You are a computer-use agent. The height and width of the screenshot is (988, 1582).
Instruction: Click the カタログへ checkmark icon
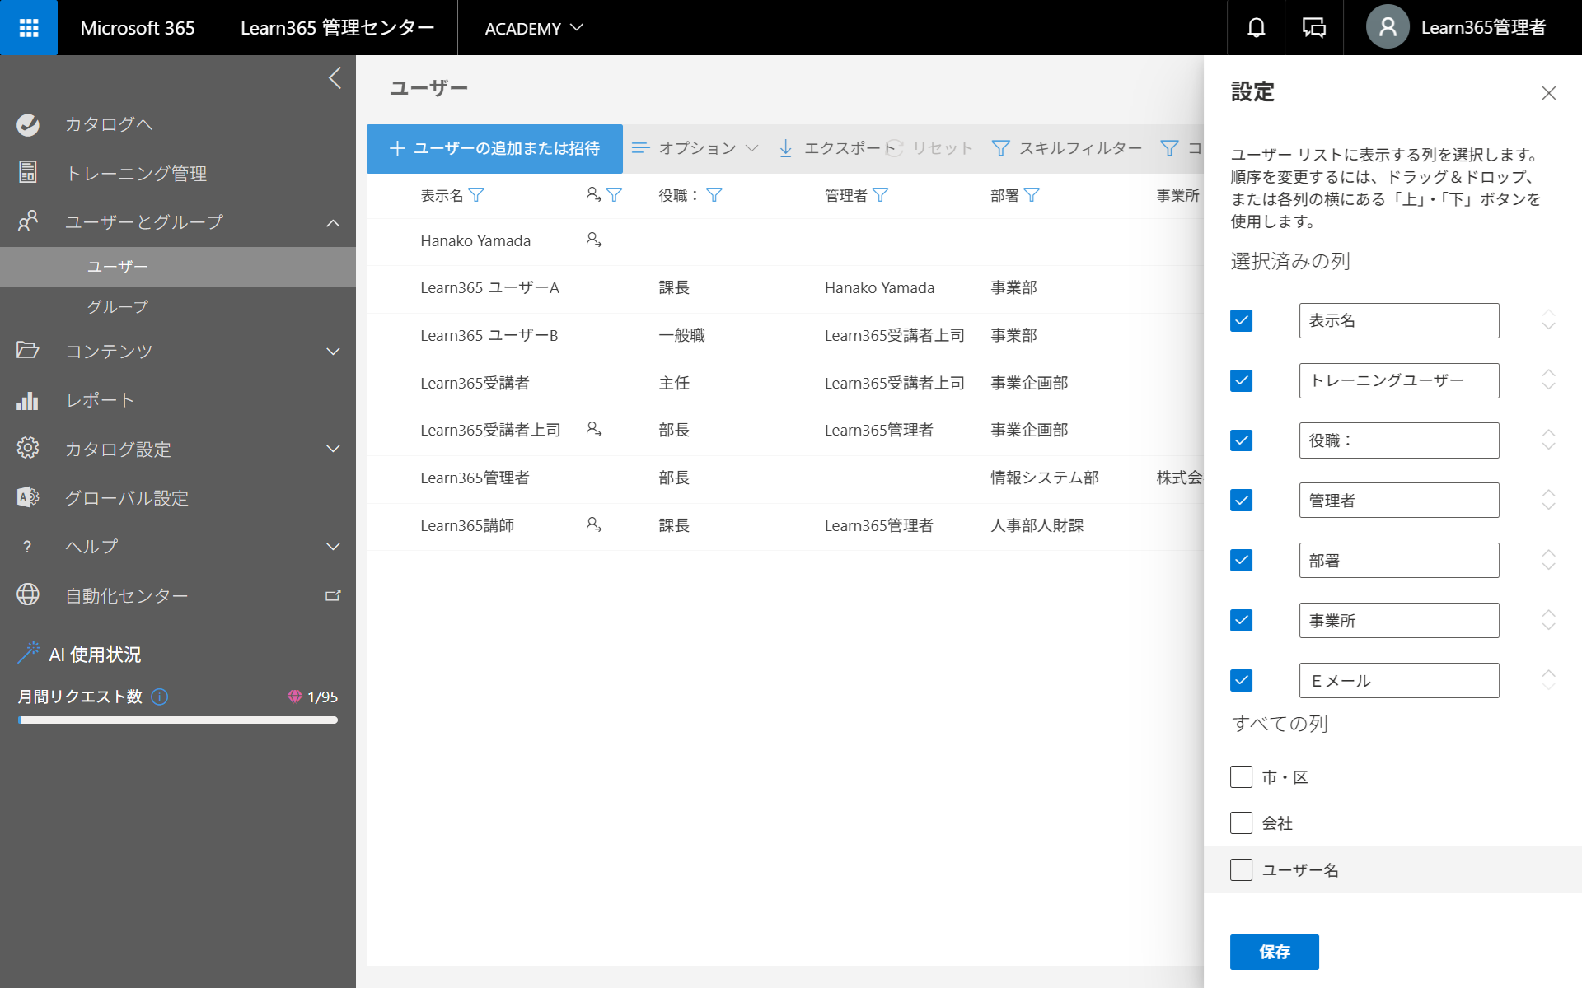28,124
